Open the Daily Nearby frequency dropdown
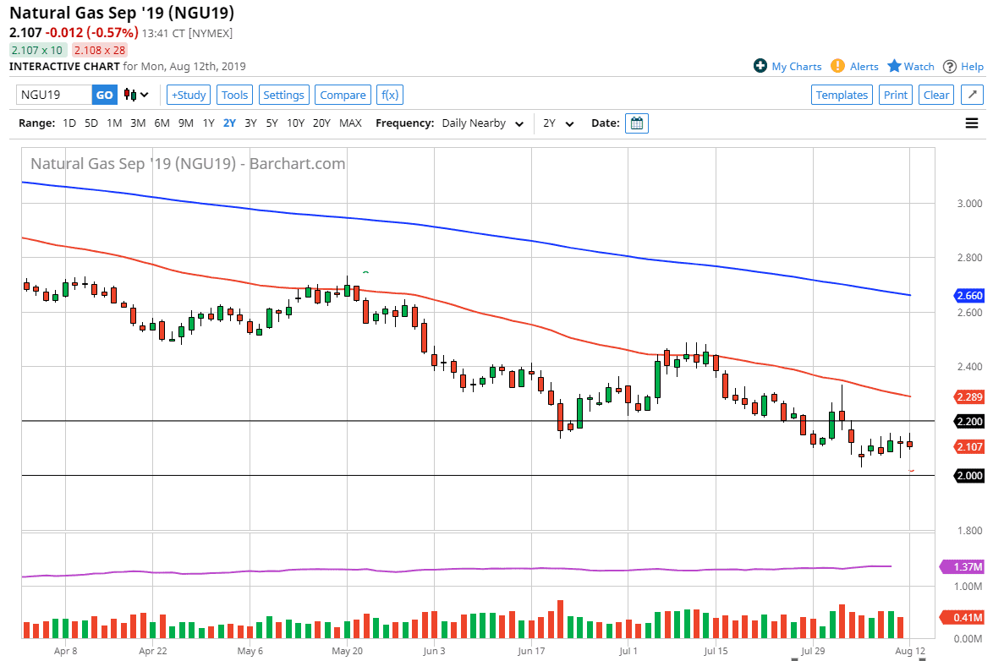This screenshot has height=661, width=993. (x=482, y=123)
